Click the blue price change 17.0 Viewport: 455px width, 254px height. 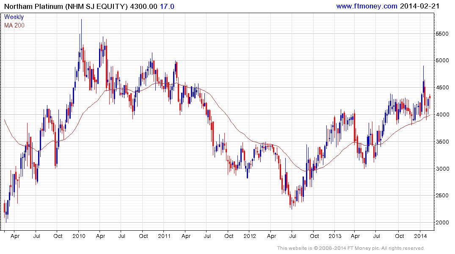coord(167,6)
